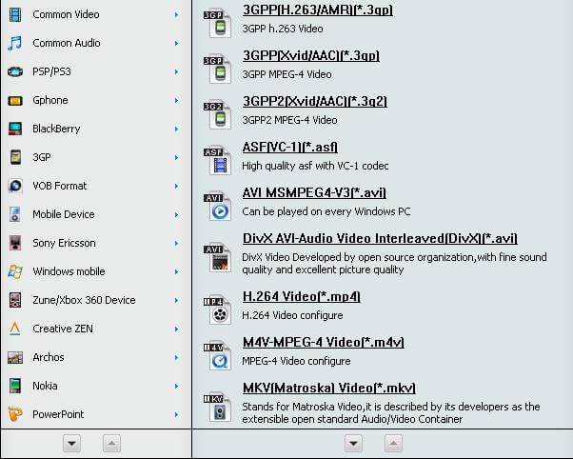Click the 3GPP2 3G2 format file icon

pyautogui.click(x=218, y=115)
